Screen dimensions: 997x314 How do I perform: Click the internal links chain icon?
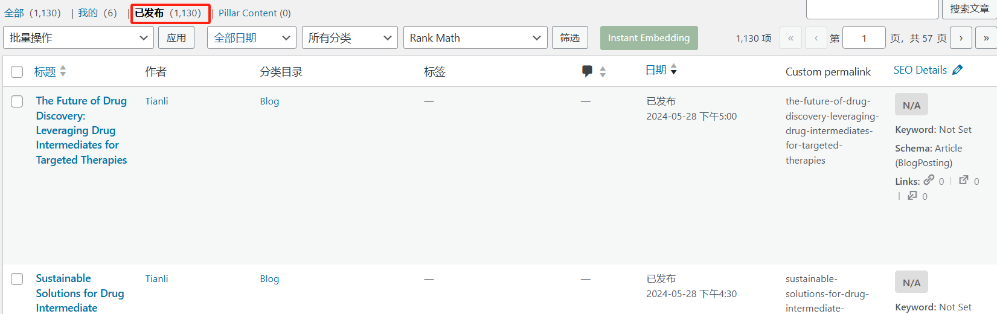pos(929,180)
